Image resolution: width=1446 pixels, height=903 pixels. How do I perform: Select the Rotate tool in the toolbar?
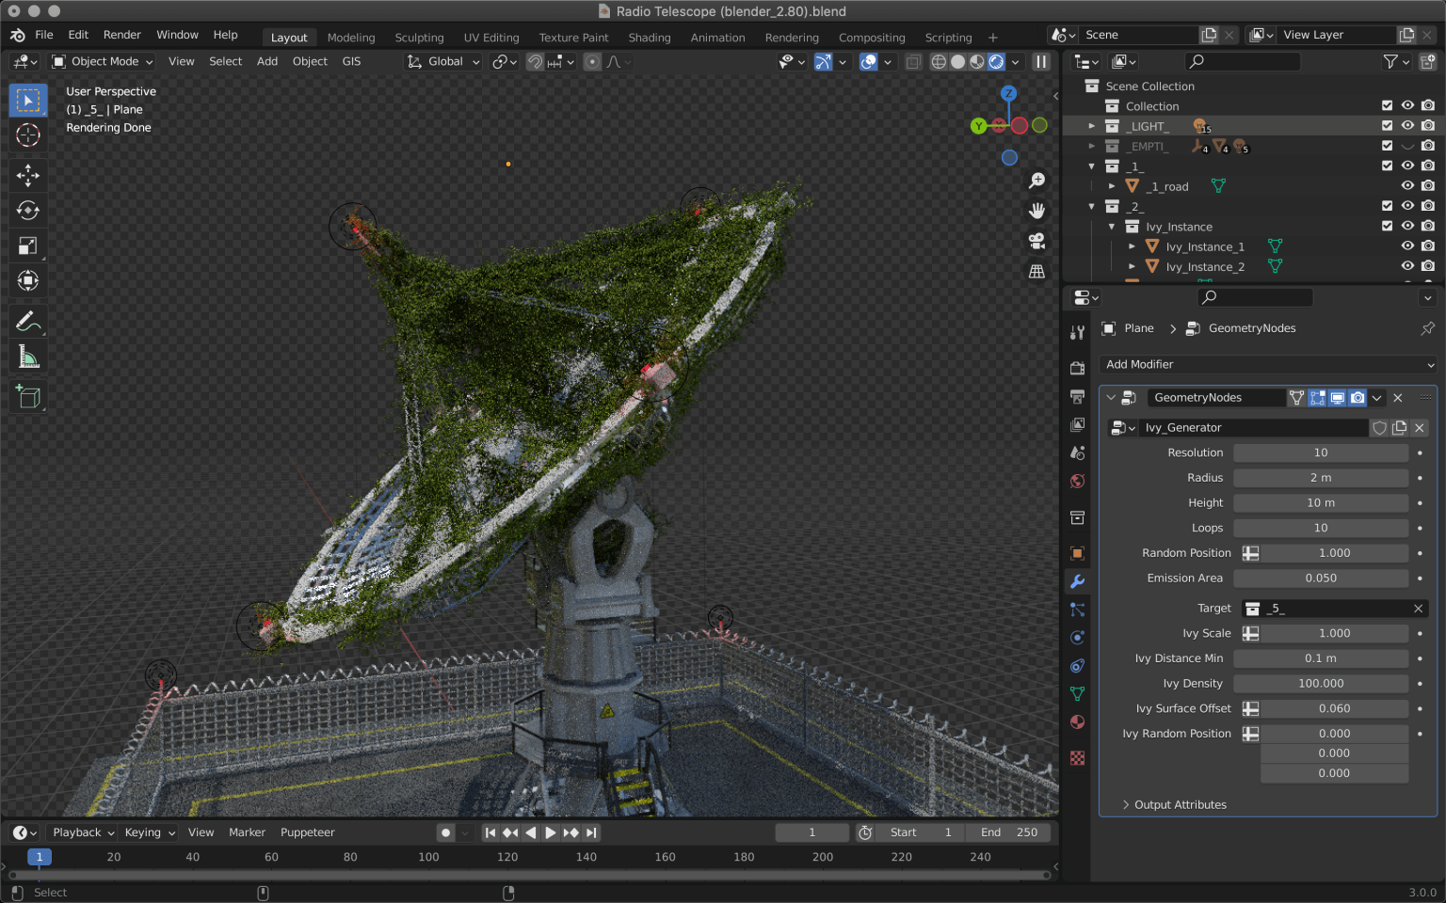click(27, 210)
